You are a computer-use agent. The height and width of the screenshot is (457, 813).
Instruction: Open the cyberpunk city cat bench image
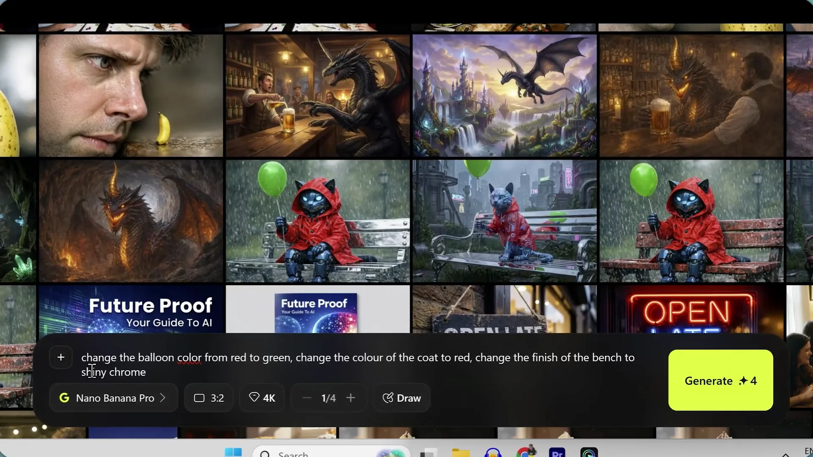tap(504, 221)
